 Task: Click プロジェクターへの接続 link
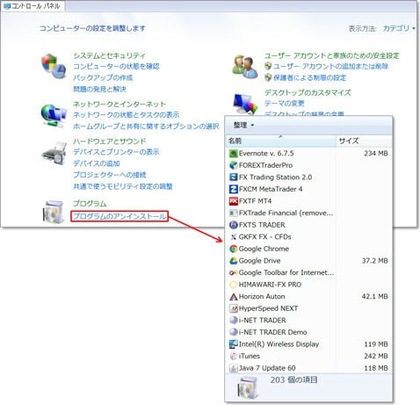(109, 175)
